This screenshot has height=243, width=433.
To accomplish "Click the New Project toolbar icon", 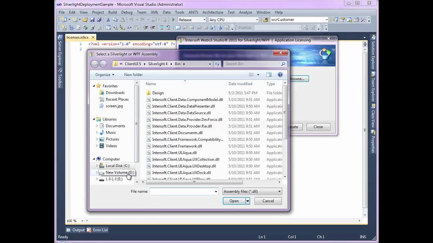I will click(x=64, y=20).
